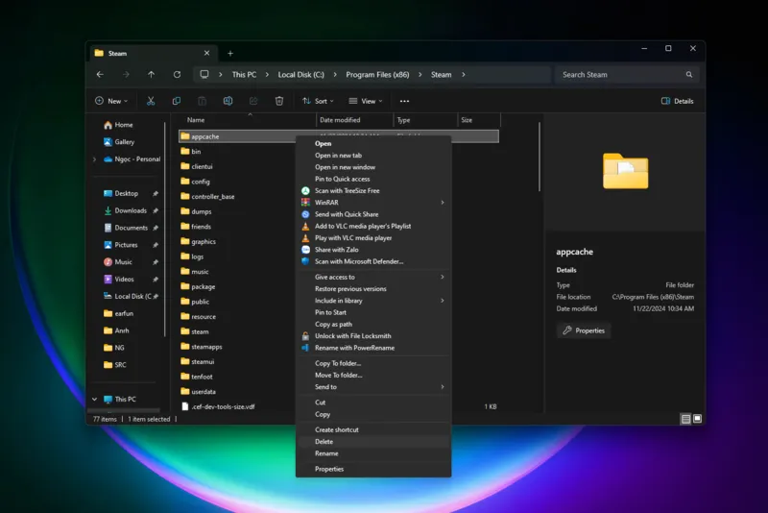This screenshot has height=513, width=768.
Task: Go back with the left arrow
Action: tap(100, 75)
